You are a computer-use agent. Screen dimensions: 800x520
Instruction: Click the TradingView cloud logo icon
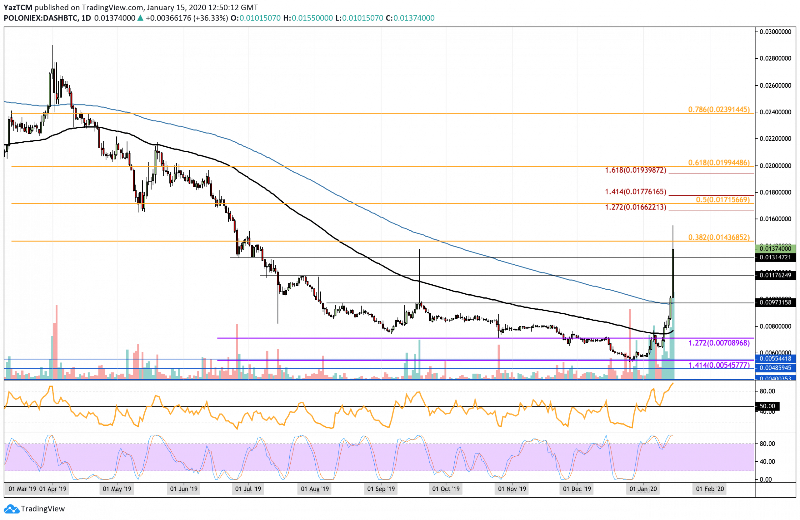click(x=12, y=509)
